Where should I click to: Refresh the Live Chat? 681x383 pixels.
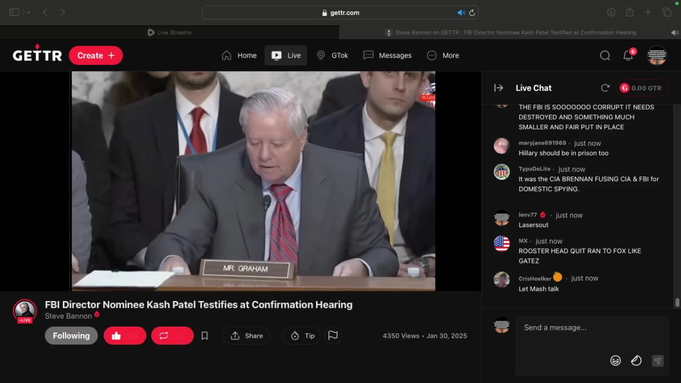click(605, 88)
